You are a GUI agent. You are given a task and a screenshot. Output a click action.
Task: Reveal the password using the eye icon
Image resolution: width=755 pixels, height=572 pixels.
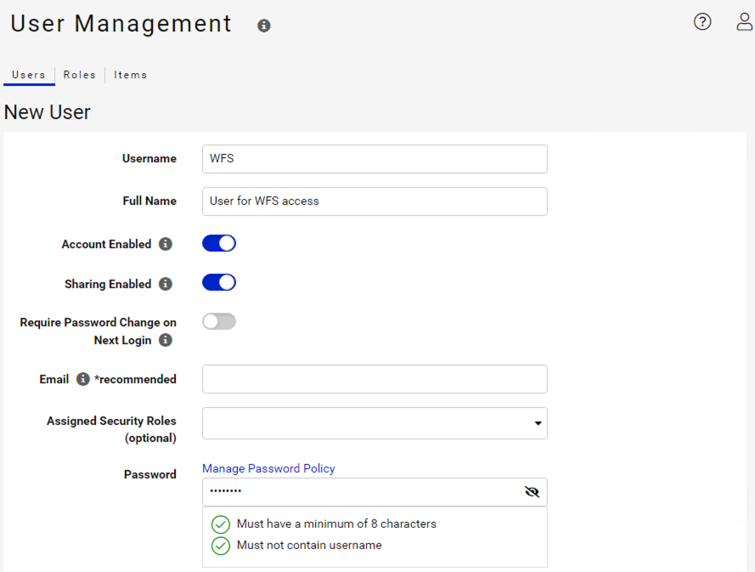point(532,491)
